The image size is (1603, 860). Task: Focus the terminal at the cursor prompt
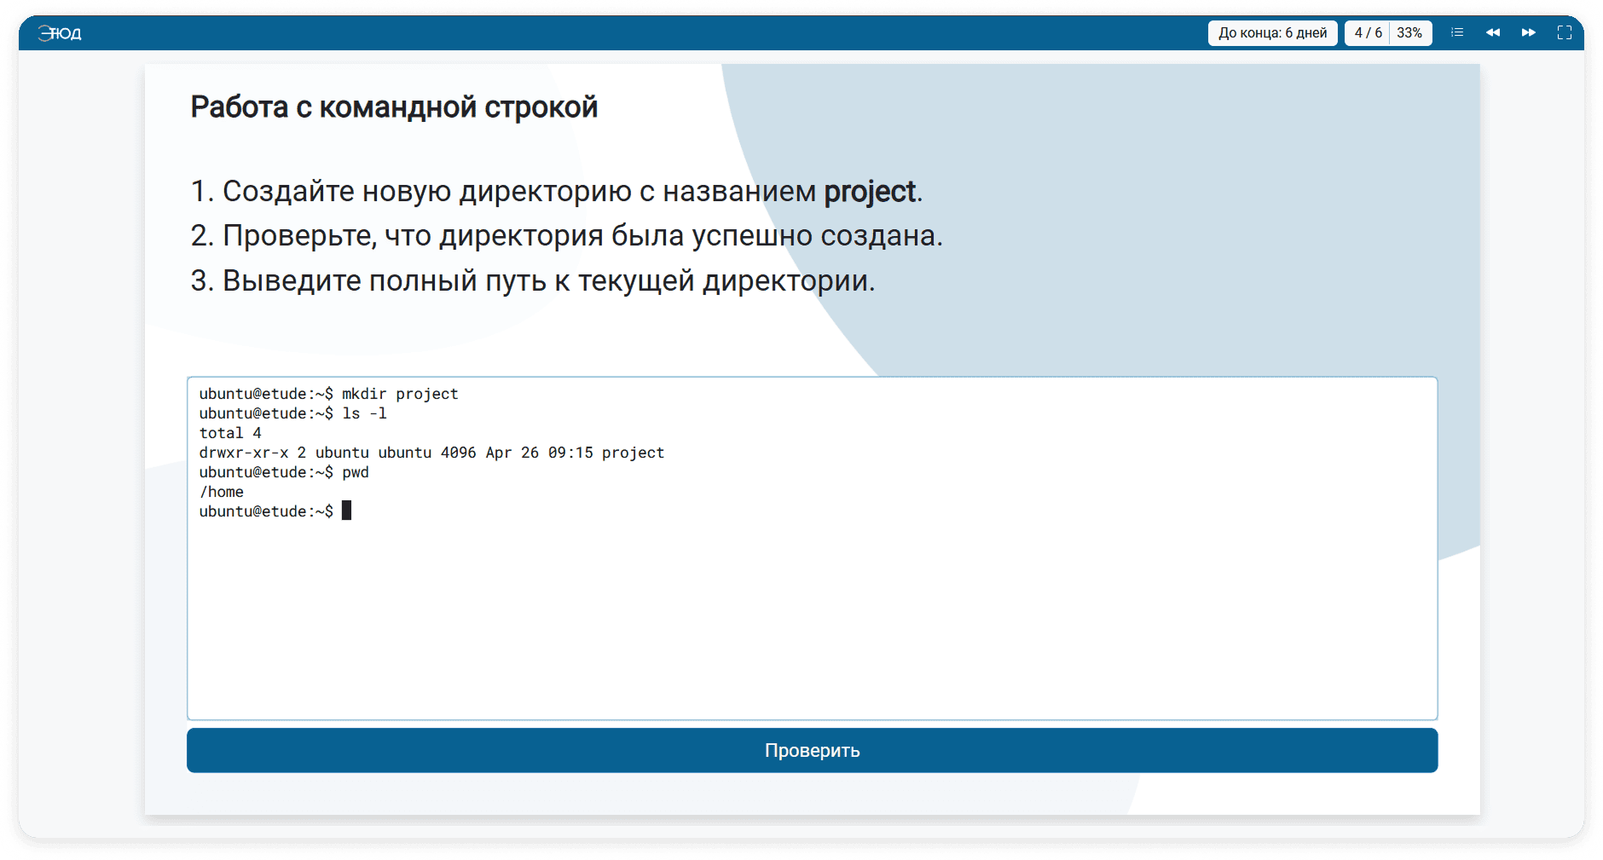[x=346, y=511]
